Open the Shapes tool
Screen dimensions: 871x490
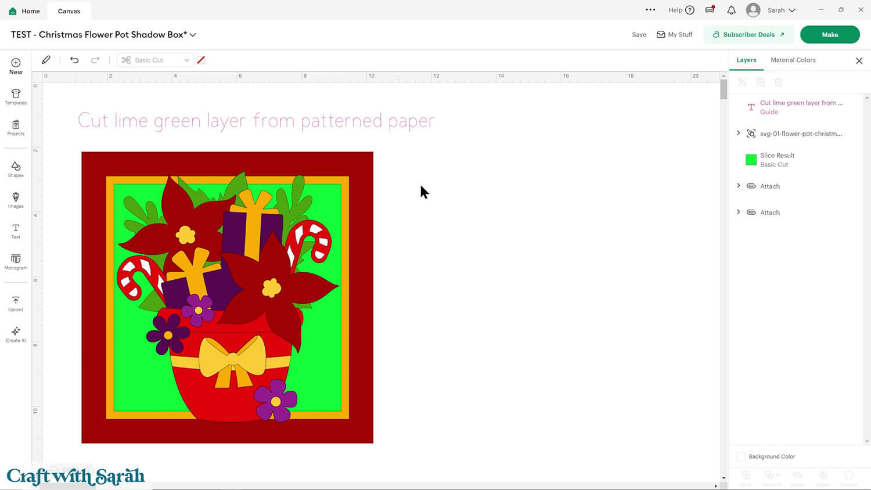16,169
